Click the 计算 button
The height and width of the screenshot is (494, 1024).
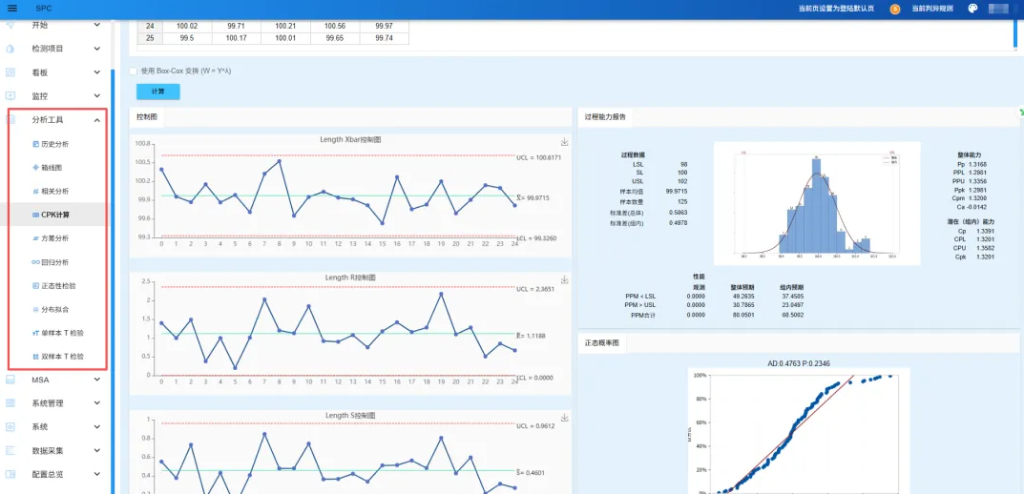pos(158,92)
